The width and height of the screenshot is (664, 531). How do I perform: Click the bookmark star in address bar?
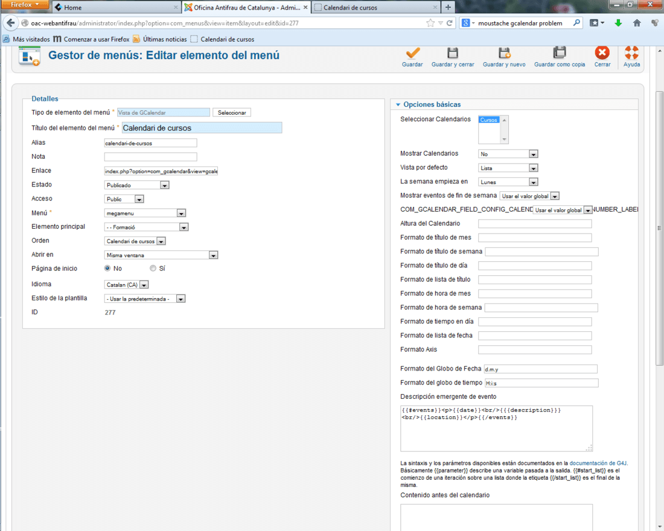coord(430,23)
